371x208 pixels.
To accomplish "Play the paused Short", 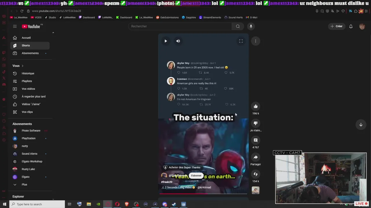I will 166,41.
